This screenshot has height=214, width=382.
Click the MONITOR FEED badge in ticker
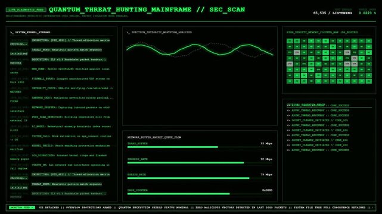[x=22, y=207]
